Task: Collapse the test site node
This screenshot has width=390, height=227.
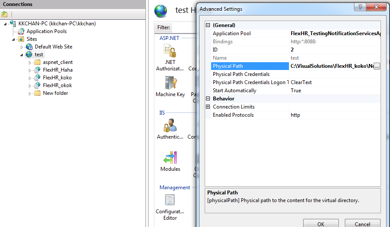Action: [x=21, y=55]
